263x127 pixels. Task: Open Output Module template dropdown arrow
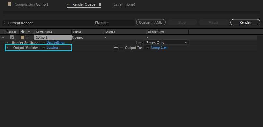[43, 48]
